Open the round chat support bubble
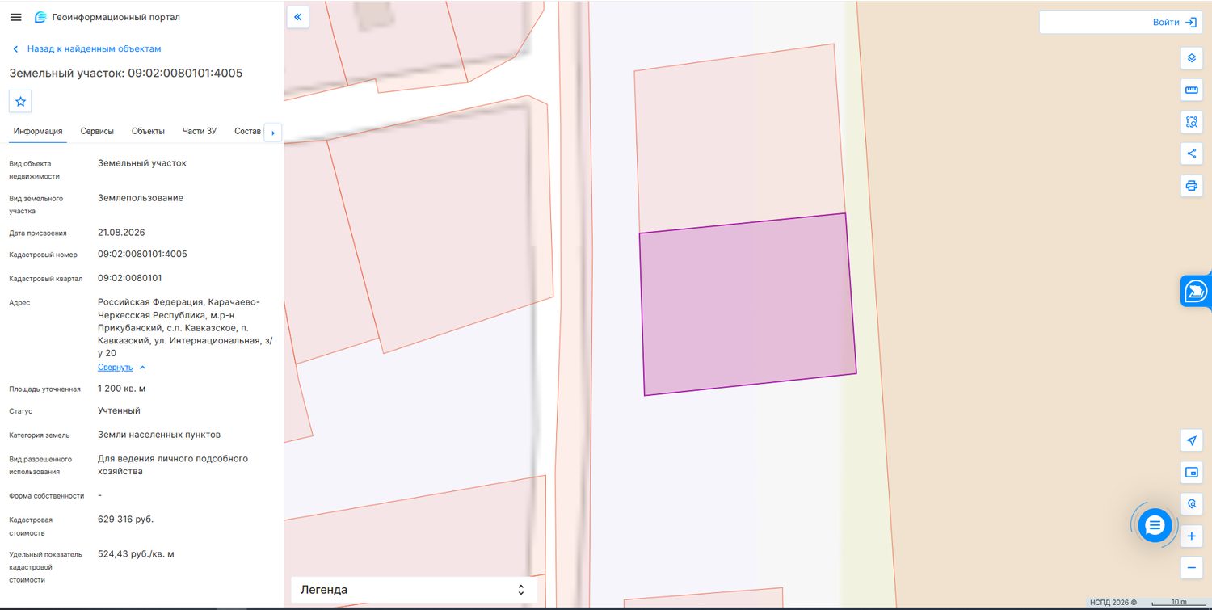 (x=1155, y=525)
